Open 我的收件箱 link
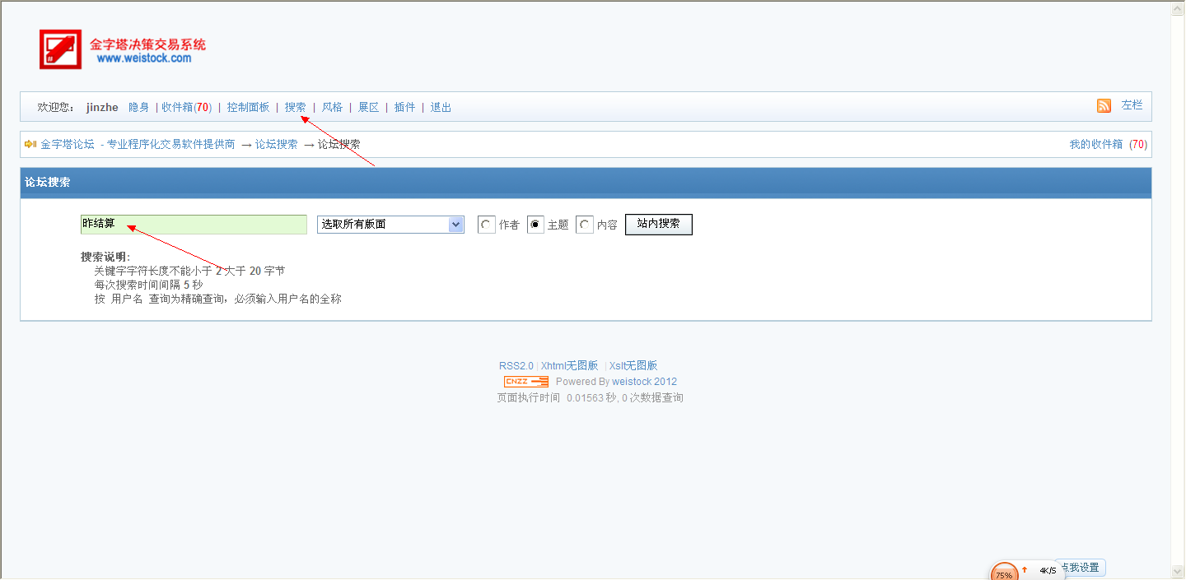This screenshot has width=1186, height=580. click(x=1095, y=144)
